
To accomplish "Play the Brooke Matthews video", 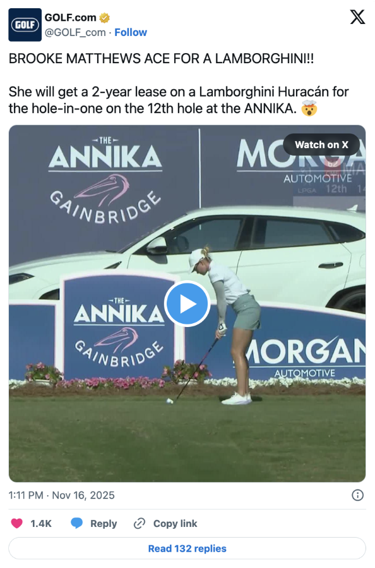I will click(x=187, y=304).
